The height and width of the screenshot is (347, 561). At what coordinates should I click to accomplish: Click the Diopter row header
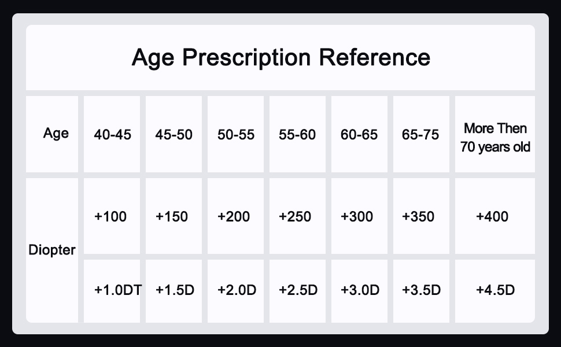[52, 250]
